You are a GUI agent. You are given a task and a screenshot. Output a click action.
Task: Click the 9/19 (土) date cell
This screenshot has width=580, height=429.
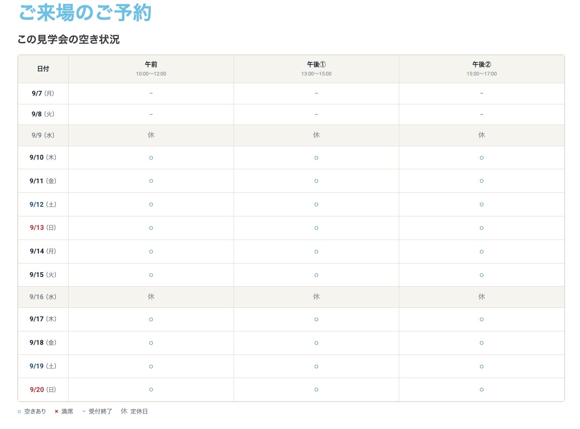(43, 366)
